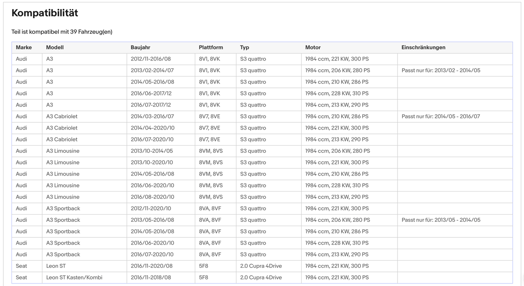Click the Baujahr cell 2016/06-2017/12
Viewport: 524px width, 286px height.
151,94
